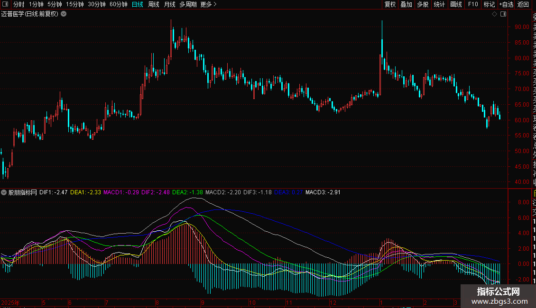Image resolution: width=536 pixels, height=308 pixels.
Task: Expand the 更多 periods menu
Action: 208,5
